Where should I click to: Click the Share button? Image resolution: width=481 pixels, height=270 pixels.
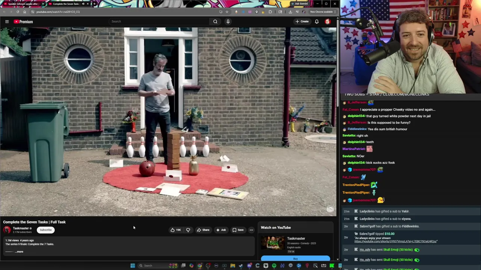click(203, 230)
